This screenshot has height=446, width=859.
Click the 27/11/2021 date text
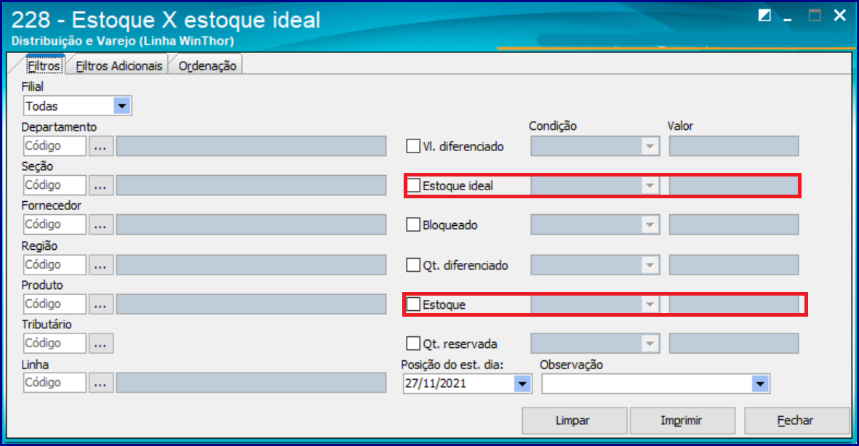tap(436, 384)
